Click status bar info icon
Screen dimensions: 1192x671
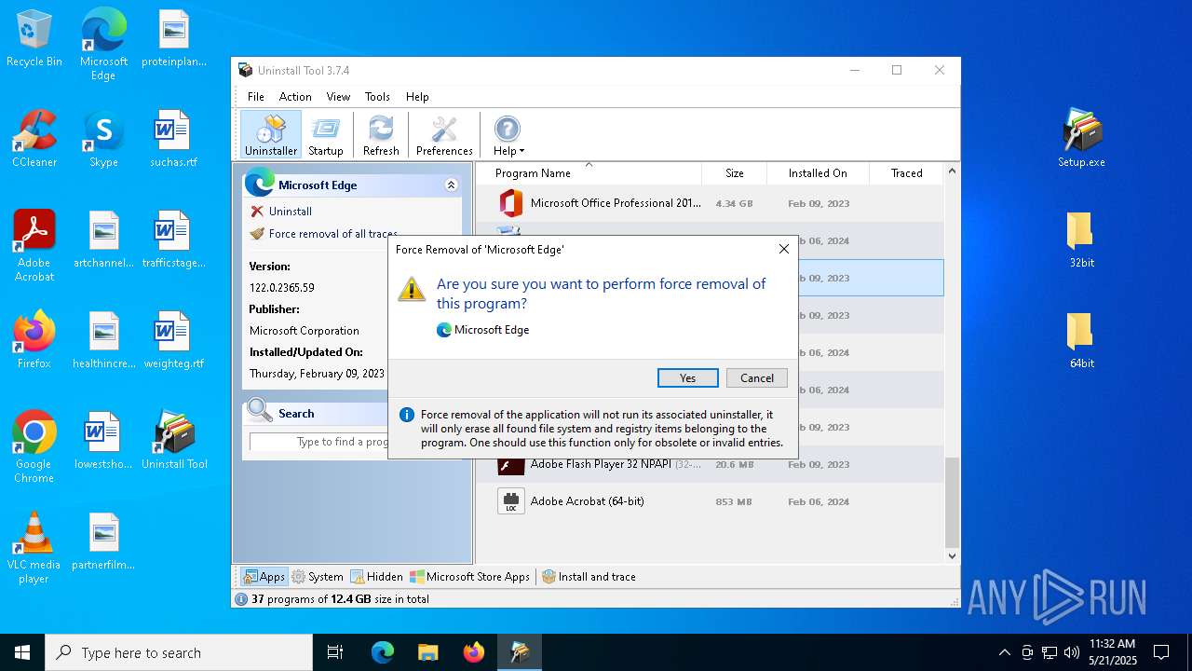click(241, 599)
